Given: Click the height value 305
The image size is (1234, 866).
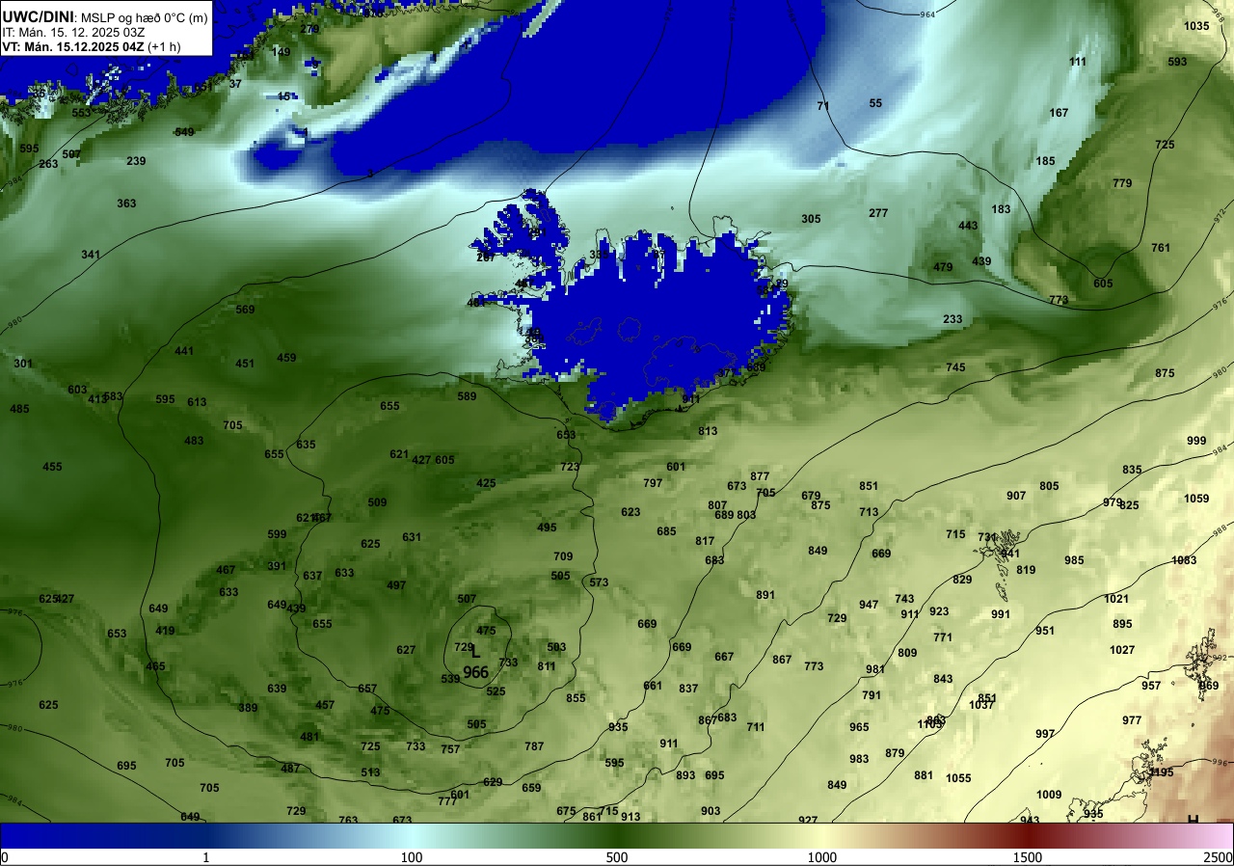Looking at the screenshot, I should point(811,219).
